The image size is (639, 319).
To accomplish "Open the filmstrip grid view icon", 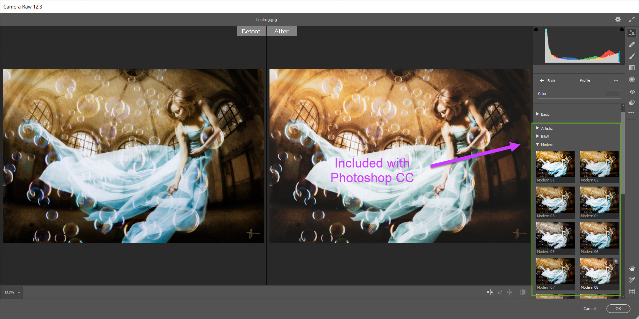I will 632,291.
